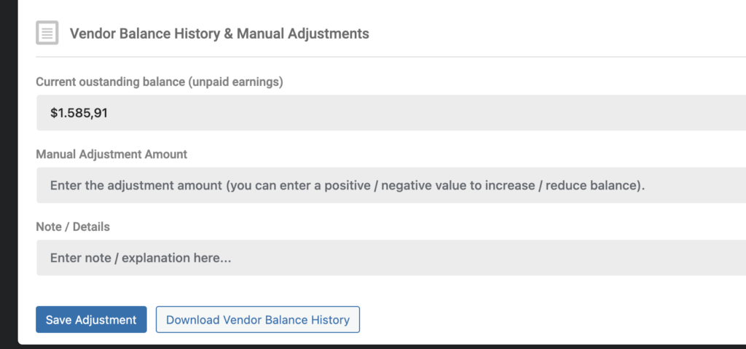The image size is (746, 349).
Task: Focus the Manual Adjustment Amount input field
Action: pyautogui.click(x=391, y=185)
